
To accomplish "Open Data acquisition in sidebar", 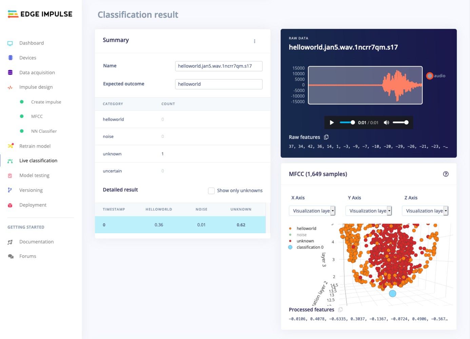I will (37, 73).
